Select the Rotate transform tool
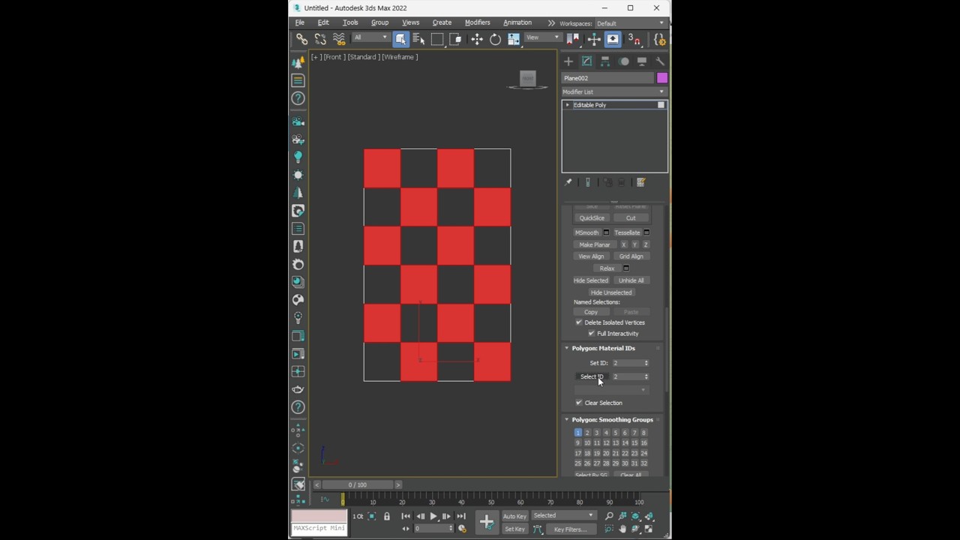Image resolution: width=960 pixels, height=540 pixels. tap(495, 39)
